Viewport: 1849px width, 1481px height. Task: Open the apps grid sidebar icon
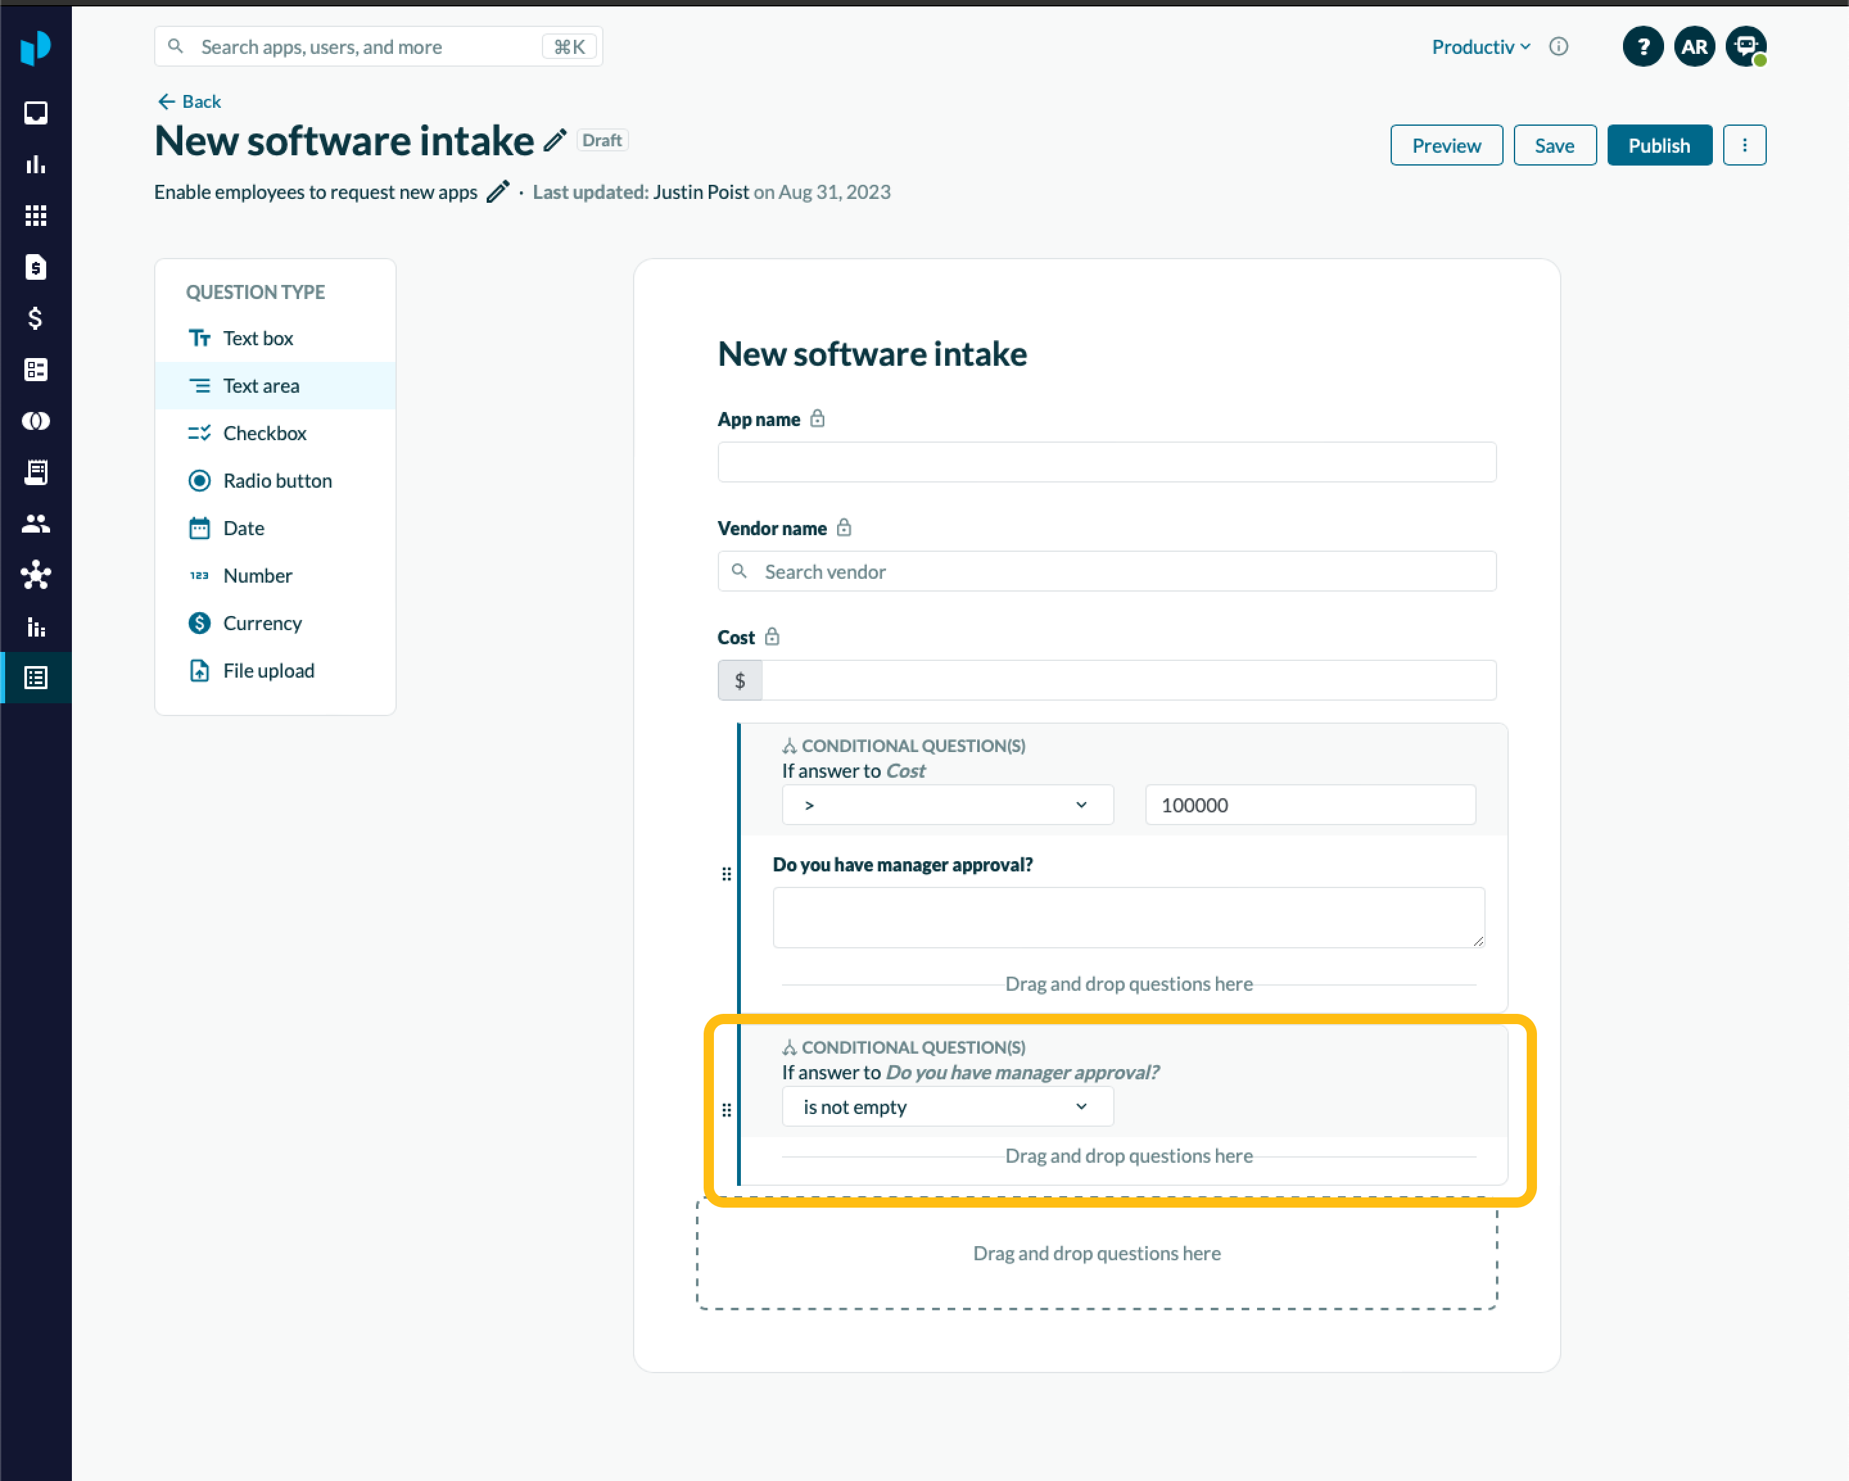(35, 216)
